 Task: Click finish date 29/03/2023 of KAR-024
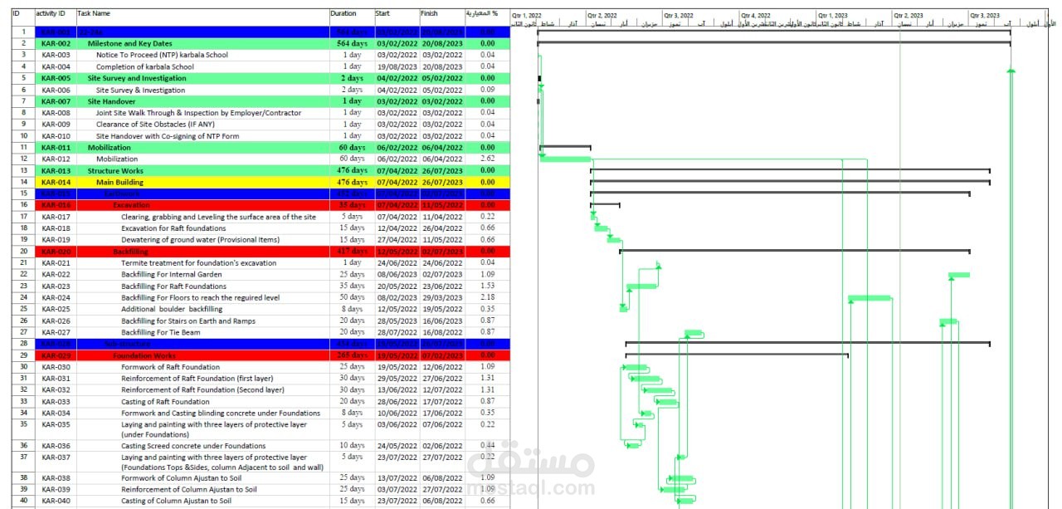442,297
